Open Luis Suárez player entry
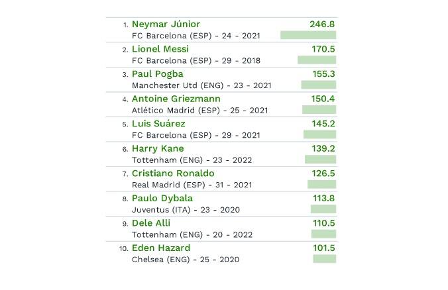 click(158, 124)
